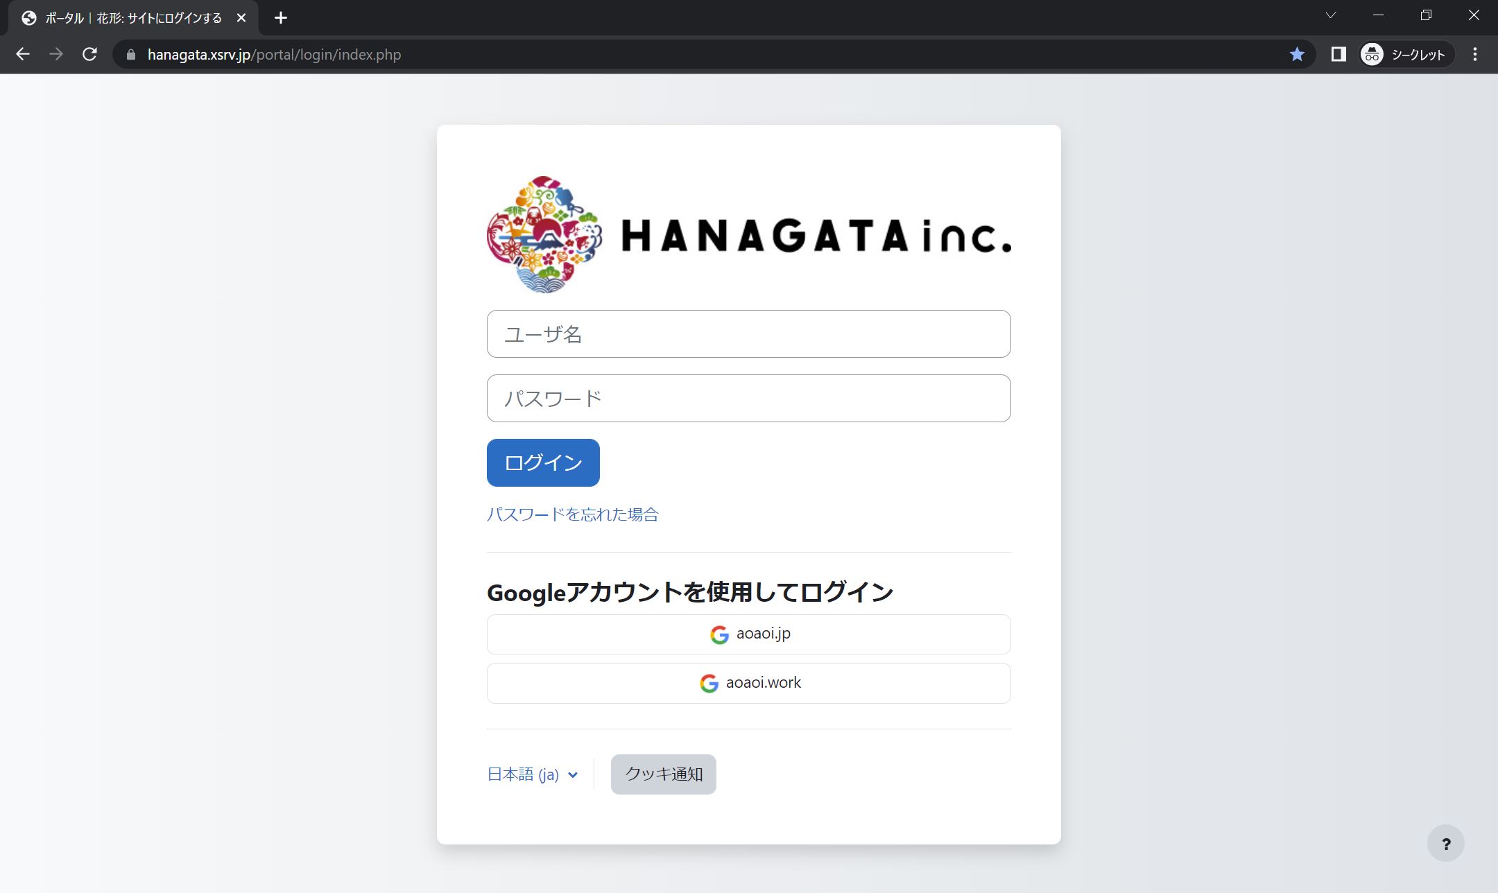This screenshot has height=893, width=1498.
Task: Click the パスワードを忘れた場合 link
Action: coord(572,514)
